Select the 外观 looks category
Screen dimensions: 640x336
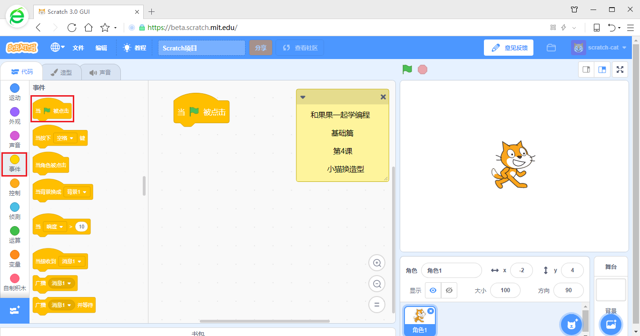pyautogui.click(x=15, y=116)
